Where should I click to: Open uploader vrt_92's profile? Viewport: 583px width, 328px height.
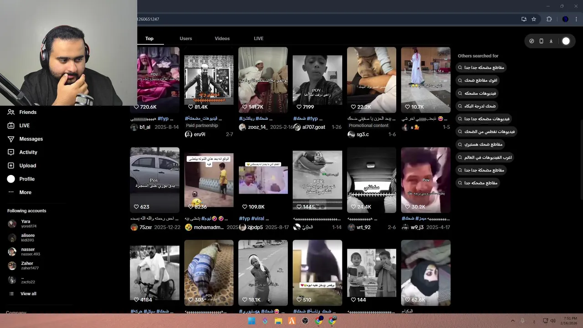(x=363, y=227)
